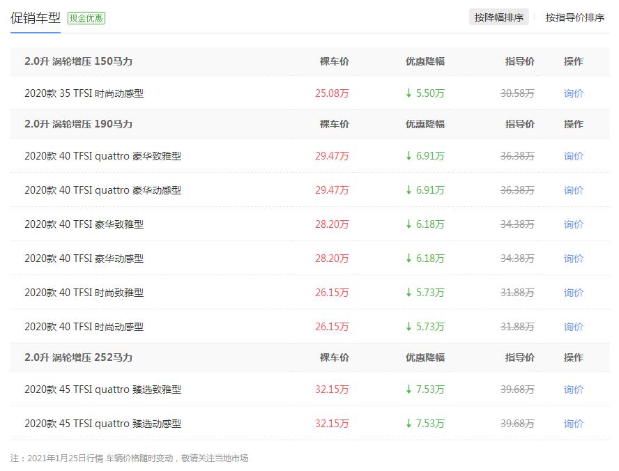619x471 pixels.
Task: Sort by 按降幅排序
Action: 499,17
